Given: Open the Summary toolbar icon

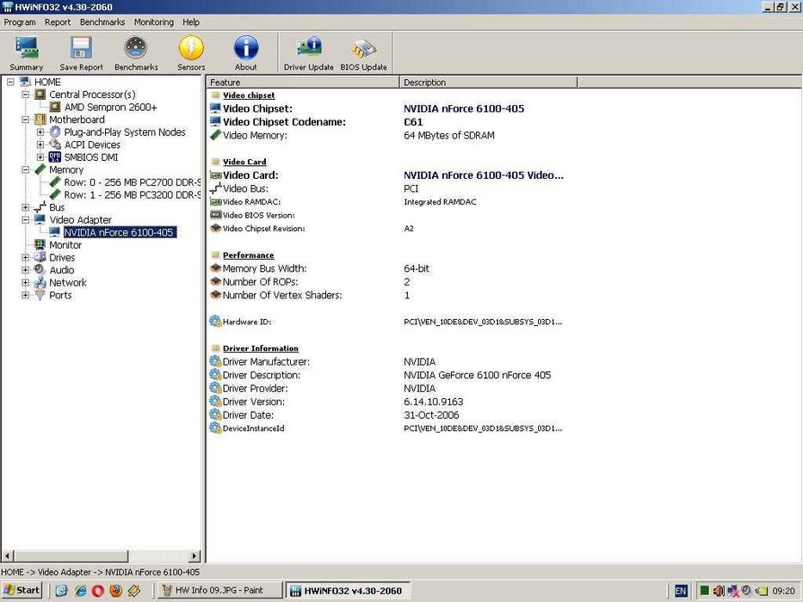Looking at the screenshot, I should 27,52.
